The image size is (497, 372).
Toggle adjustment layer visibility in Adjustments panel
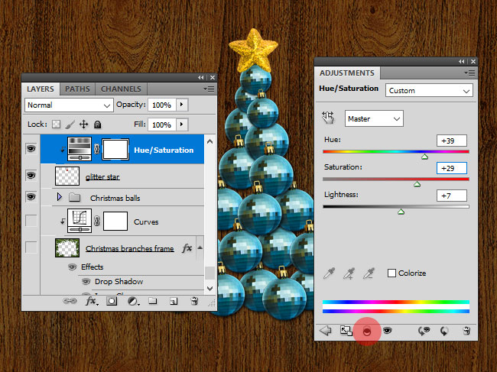(x=388, y=331)
